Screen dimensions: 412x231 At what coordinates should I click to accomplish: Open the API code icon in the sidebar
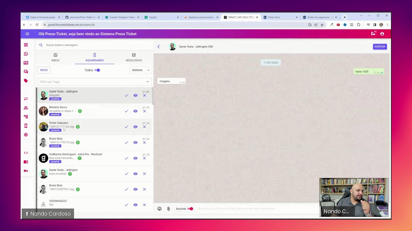coord(26,153)
